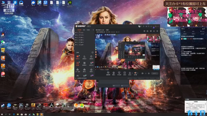Add a multimedia source

coord(125,73)
